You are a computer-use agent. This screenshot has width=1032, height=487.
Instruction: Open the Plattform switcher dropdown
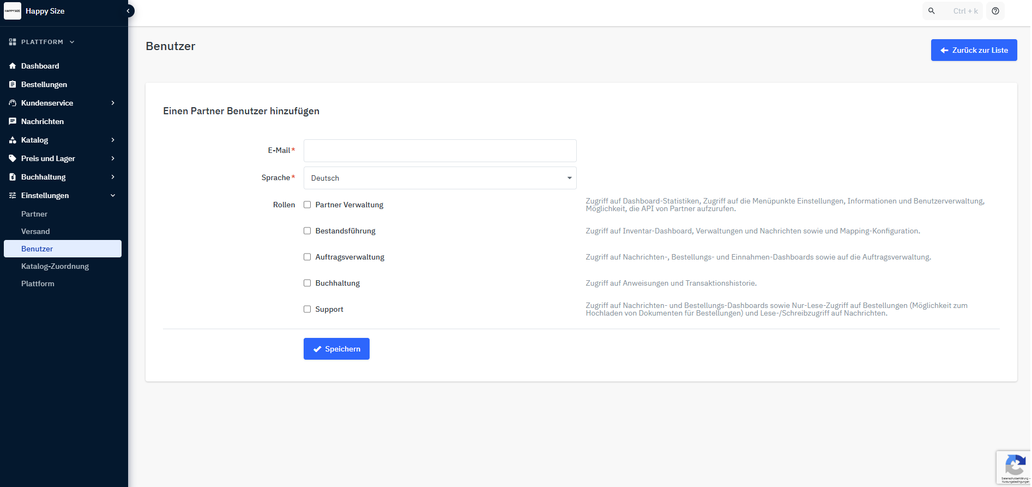point(42,42)
